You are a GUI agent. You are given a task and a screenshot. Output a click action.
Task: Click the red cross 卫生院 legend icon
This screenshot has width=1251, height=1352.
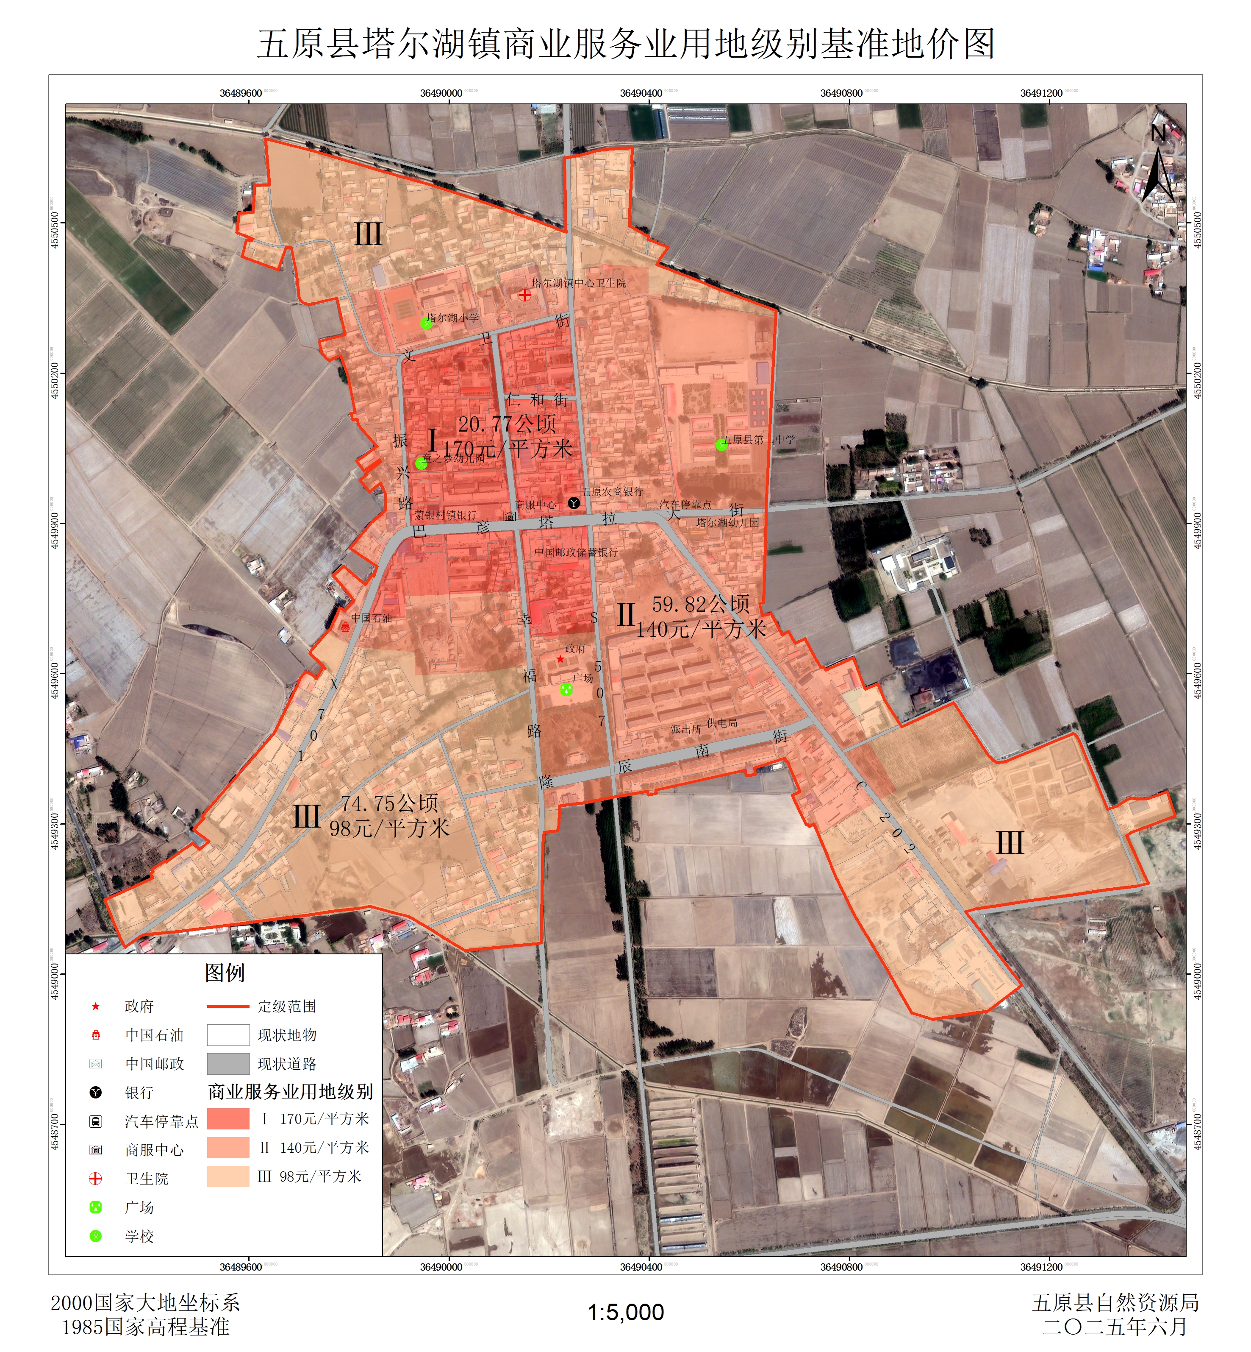[x=95, y=1179]
